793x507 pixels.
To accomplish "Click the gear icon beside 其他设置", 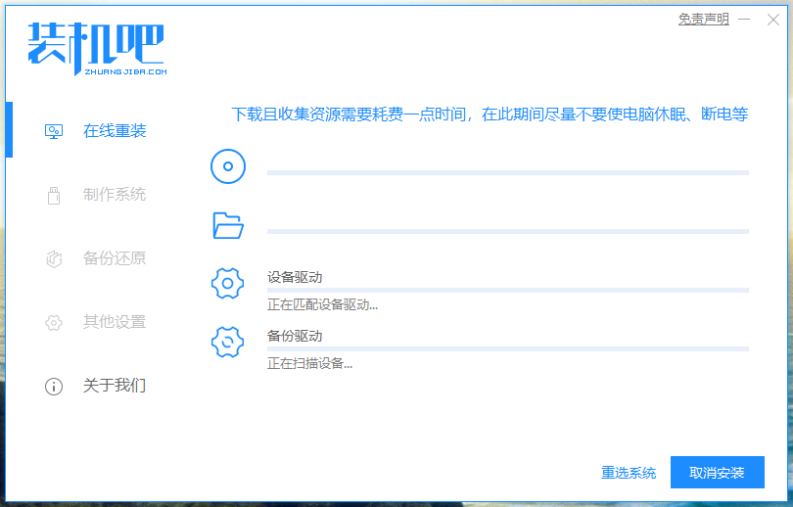I will [54, 322].
